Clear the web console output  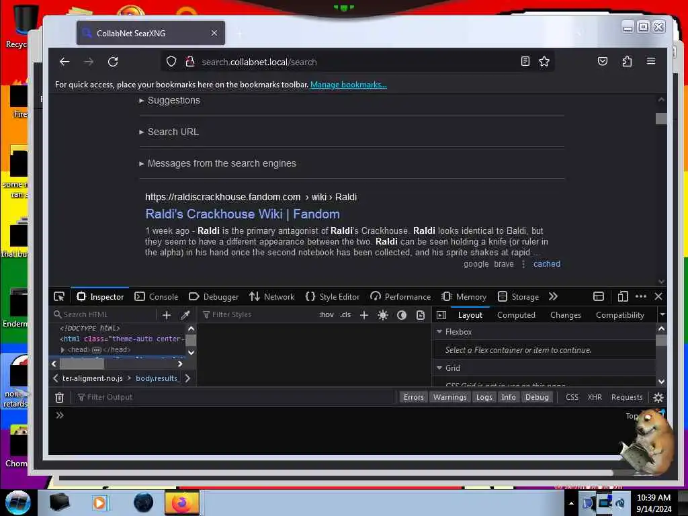coord(59,397)
